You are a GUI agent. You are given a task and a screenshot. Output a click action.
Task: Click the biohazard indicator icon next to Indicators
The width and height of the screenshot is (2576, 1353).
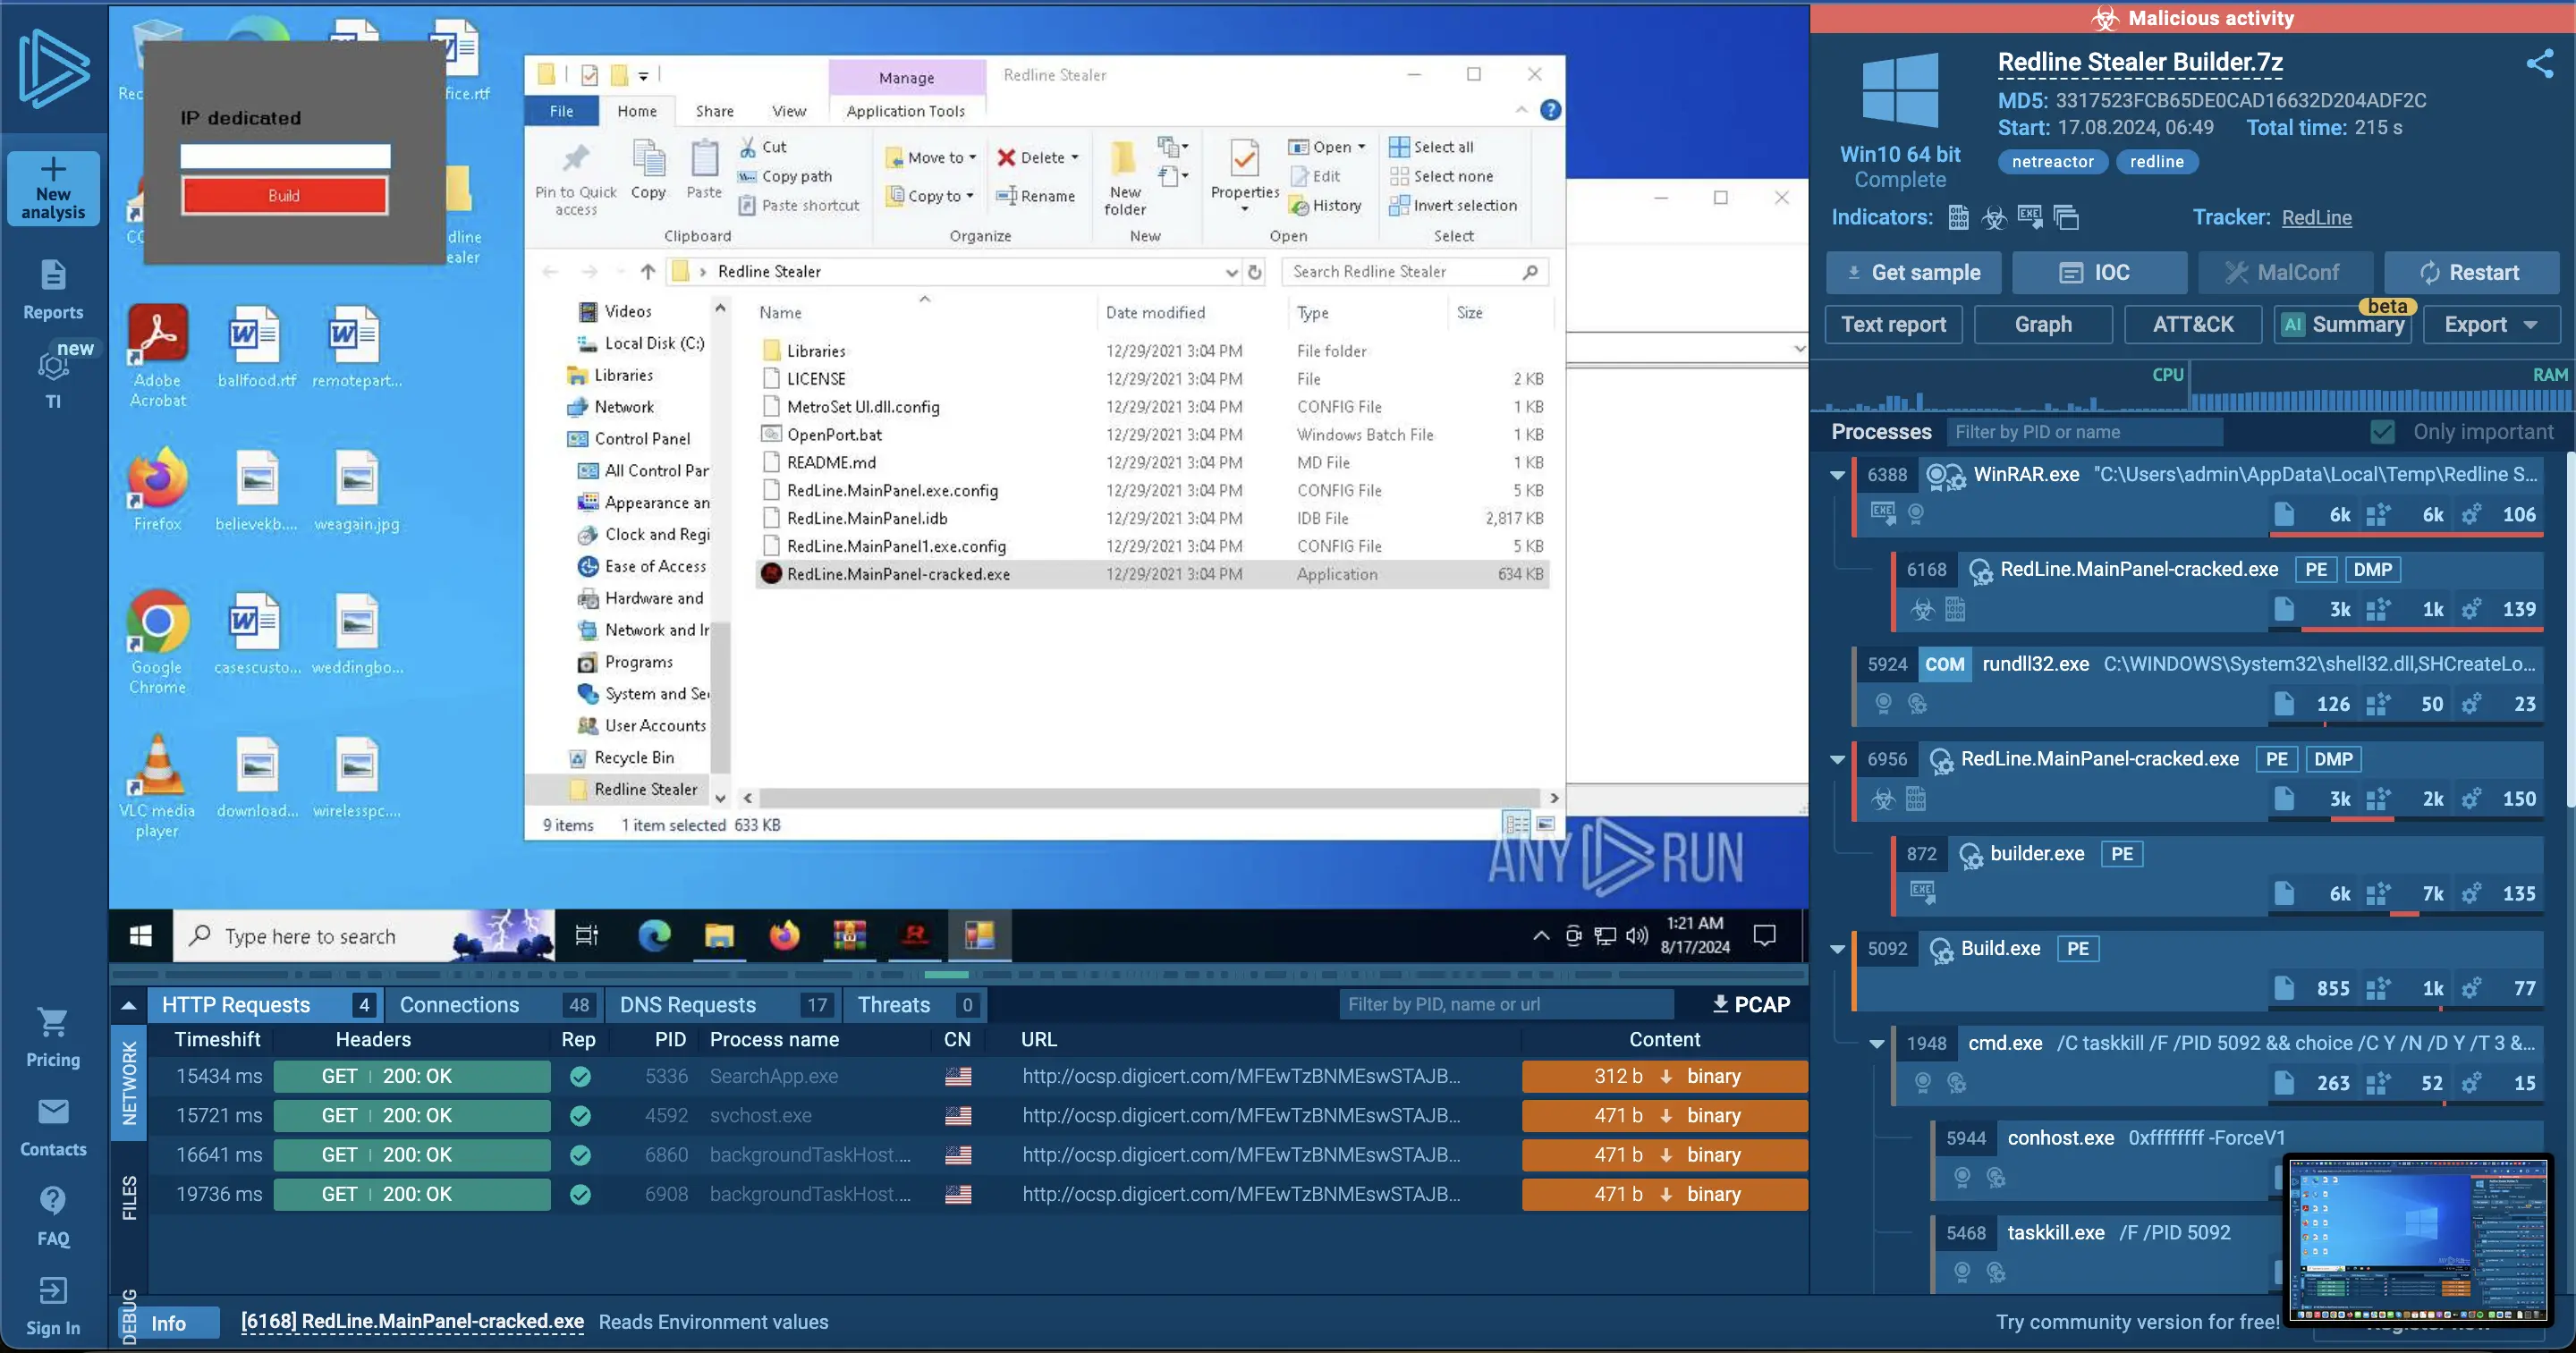pos(1994,217)
